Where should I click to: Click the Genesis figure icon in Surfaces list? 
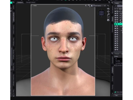coord(116,65)
